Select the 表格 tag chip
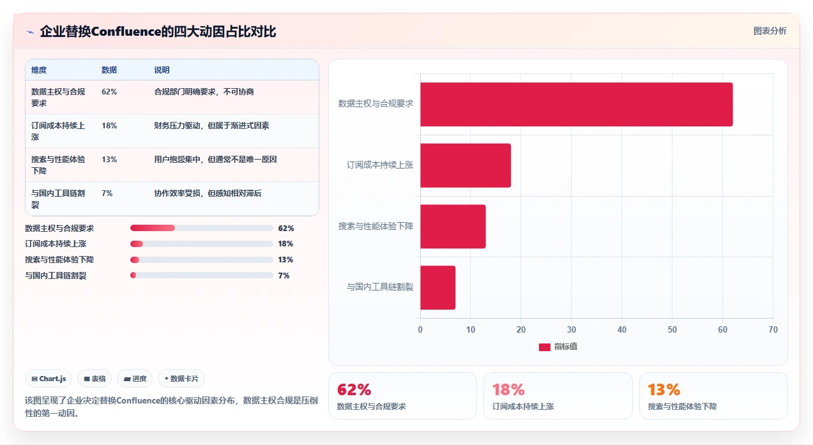The height and width of the screenshot is (445, 813). (x=95, y=379)
